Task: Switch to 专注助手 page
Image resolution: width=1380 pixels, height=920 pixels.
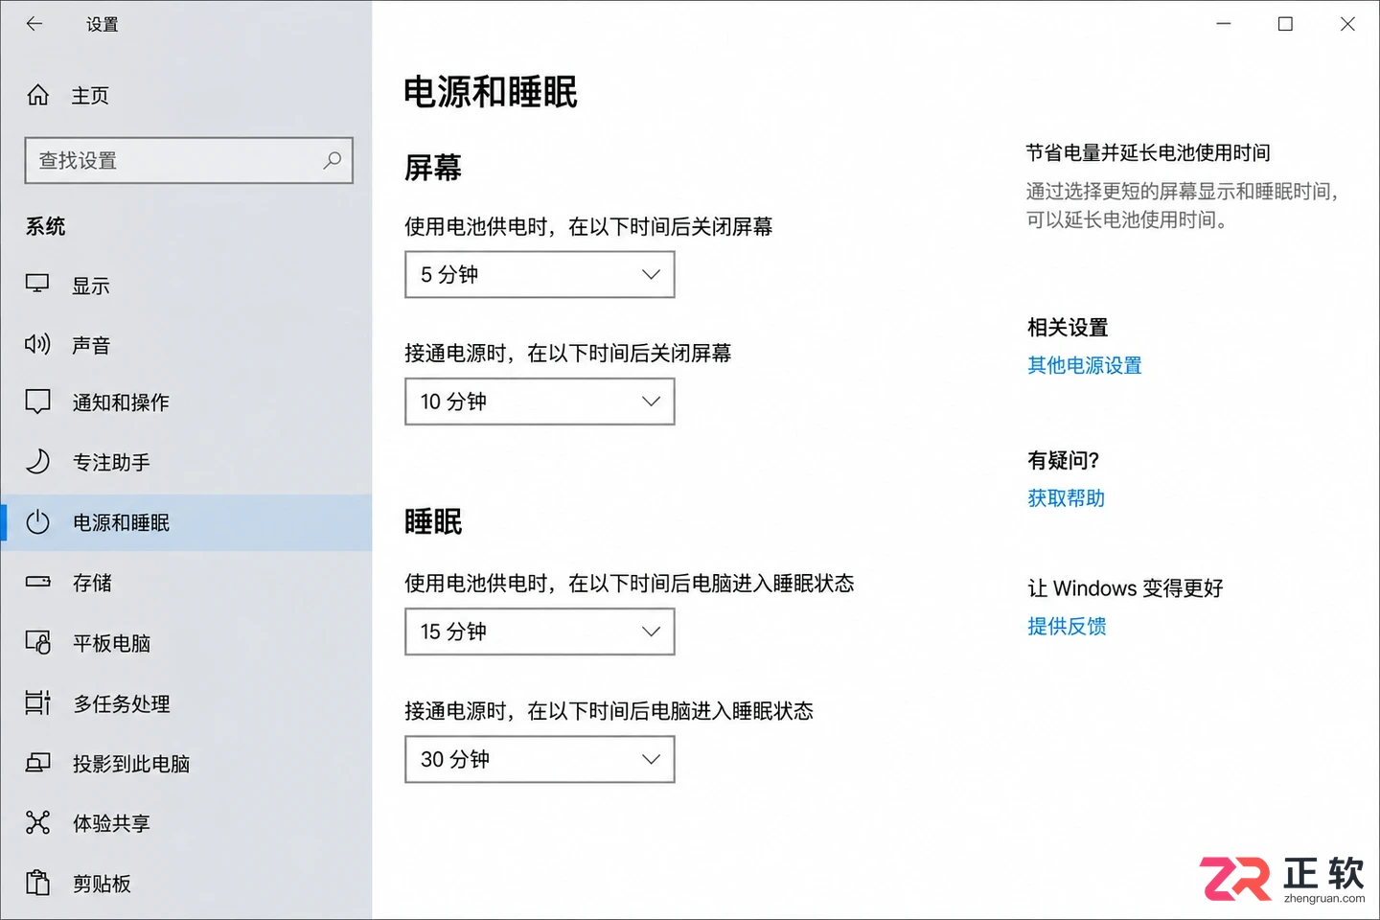Action: point(186,462)
